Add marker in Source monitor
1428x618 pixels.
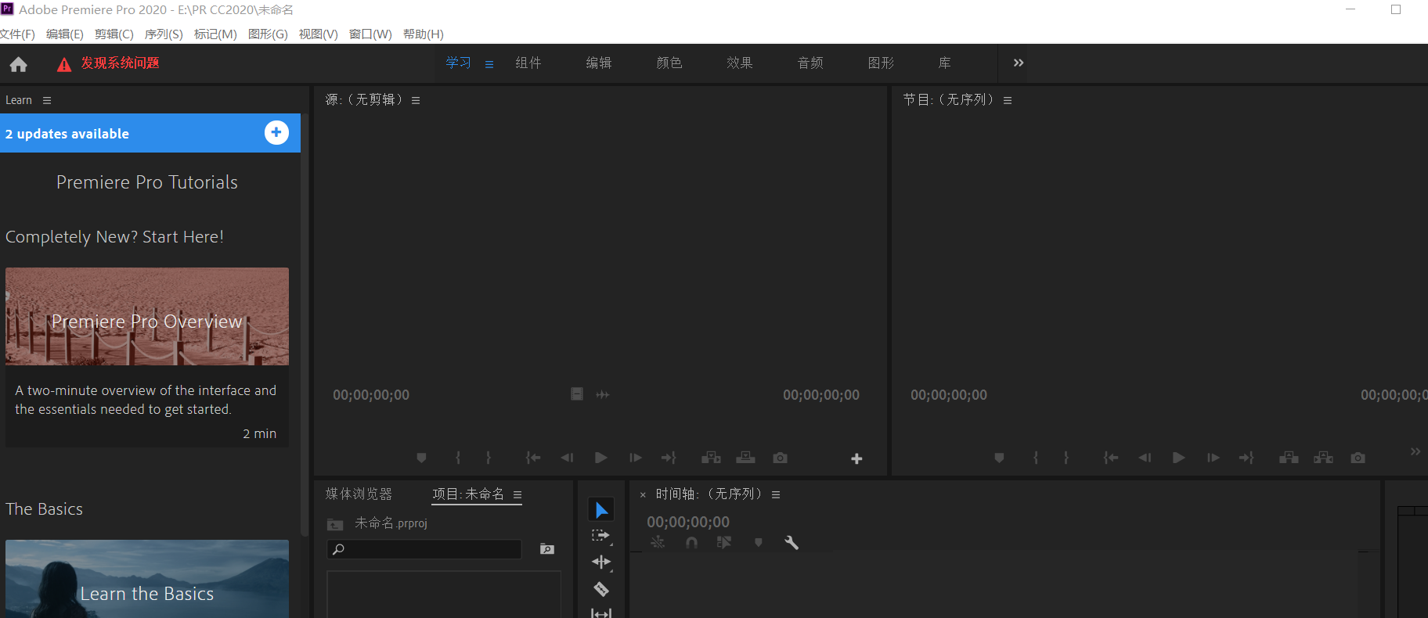(421, 458)
